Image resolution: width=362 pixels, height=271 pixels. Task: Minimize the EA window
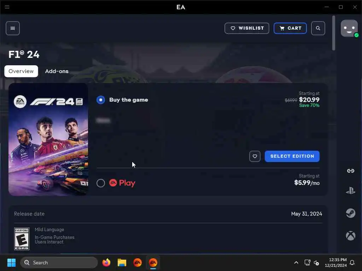click(x=326, y=7)
